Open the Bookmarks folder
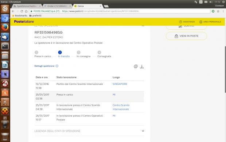226x142 pixels. pyautogui.click(x=20, y=15)
